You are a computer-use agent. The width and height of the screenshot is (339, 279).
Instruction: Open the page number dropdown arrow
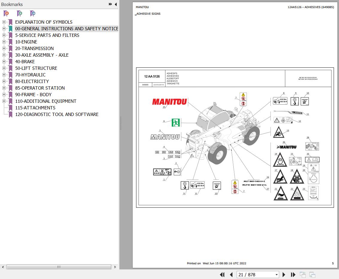(x=276, y=275)
